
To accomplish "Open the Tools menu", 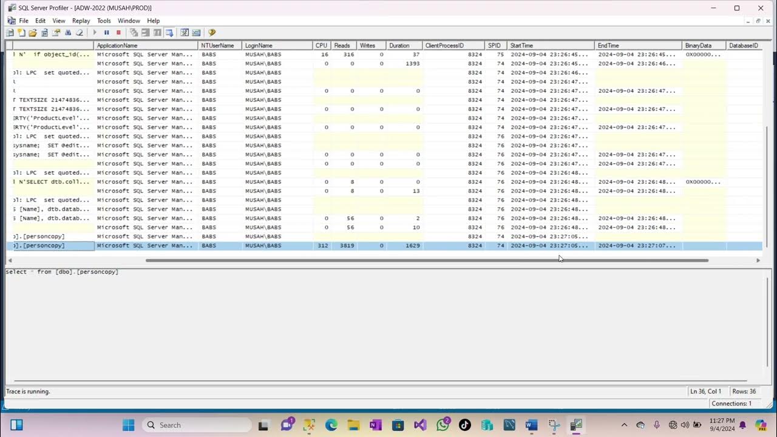I will (104, 21).
